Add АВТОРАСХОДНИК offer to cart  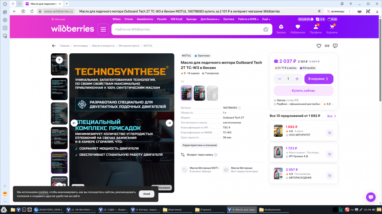pos(329,176)
